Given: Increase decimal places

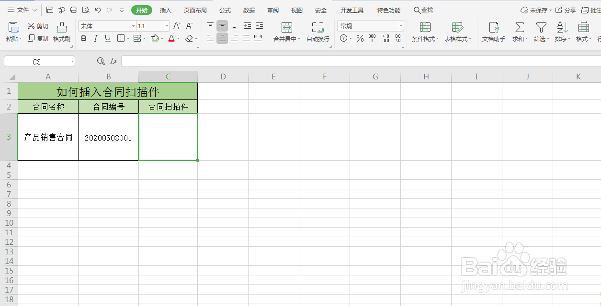Looking at the screenshot, I should (386, 38).
